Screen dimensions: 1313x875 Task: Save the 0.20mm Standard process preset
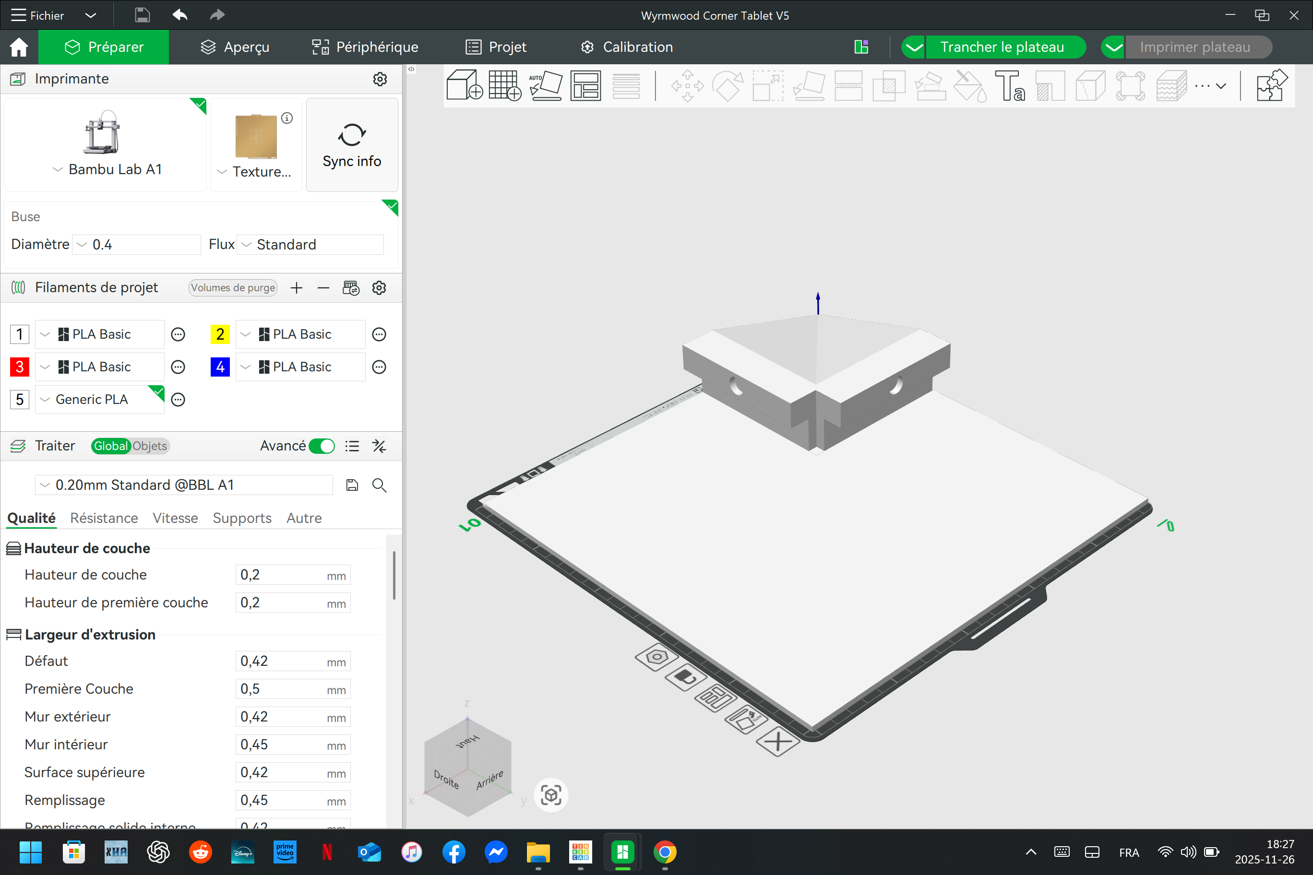352,485
